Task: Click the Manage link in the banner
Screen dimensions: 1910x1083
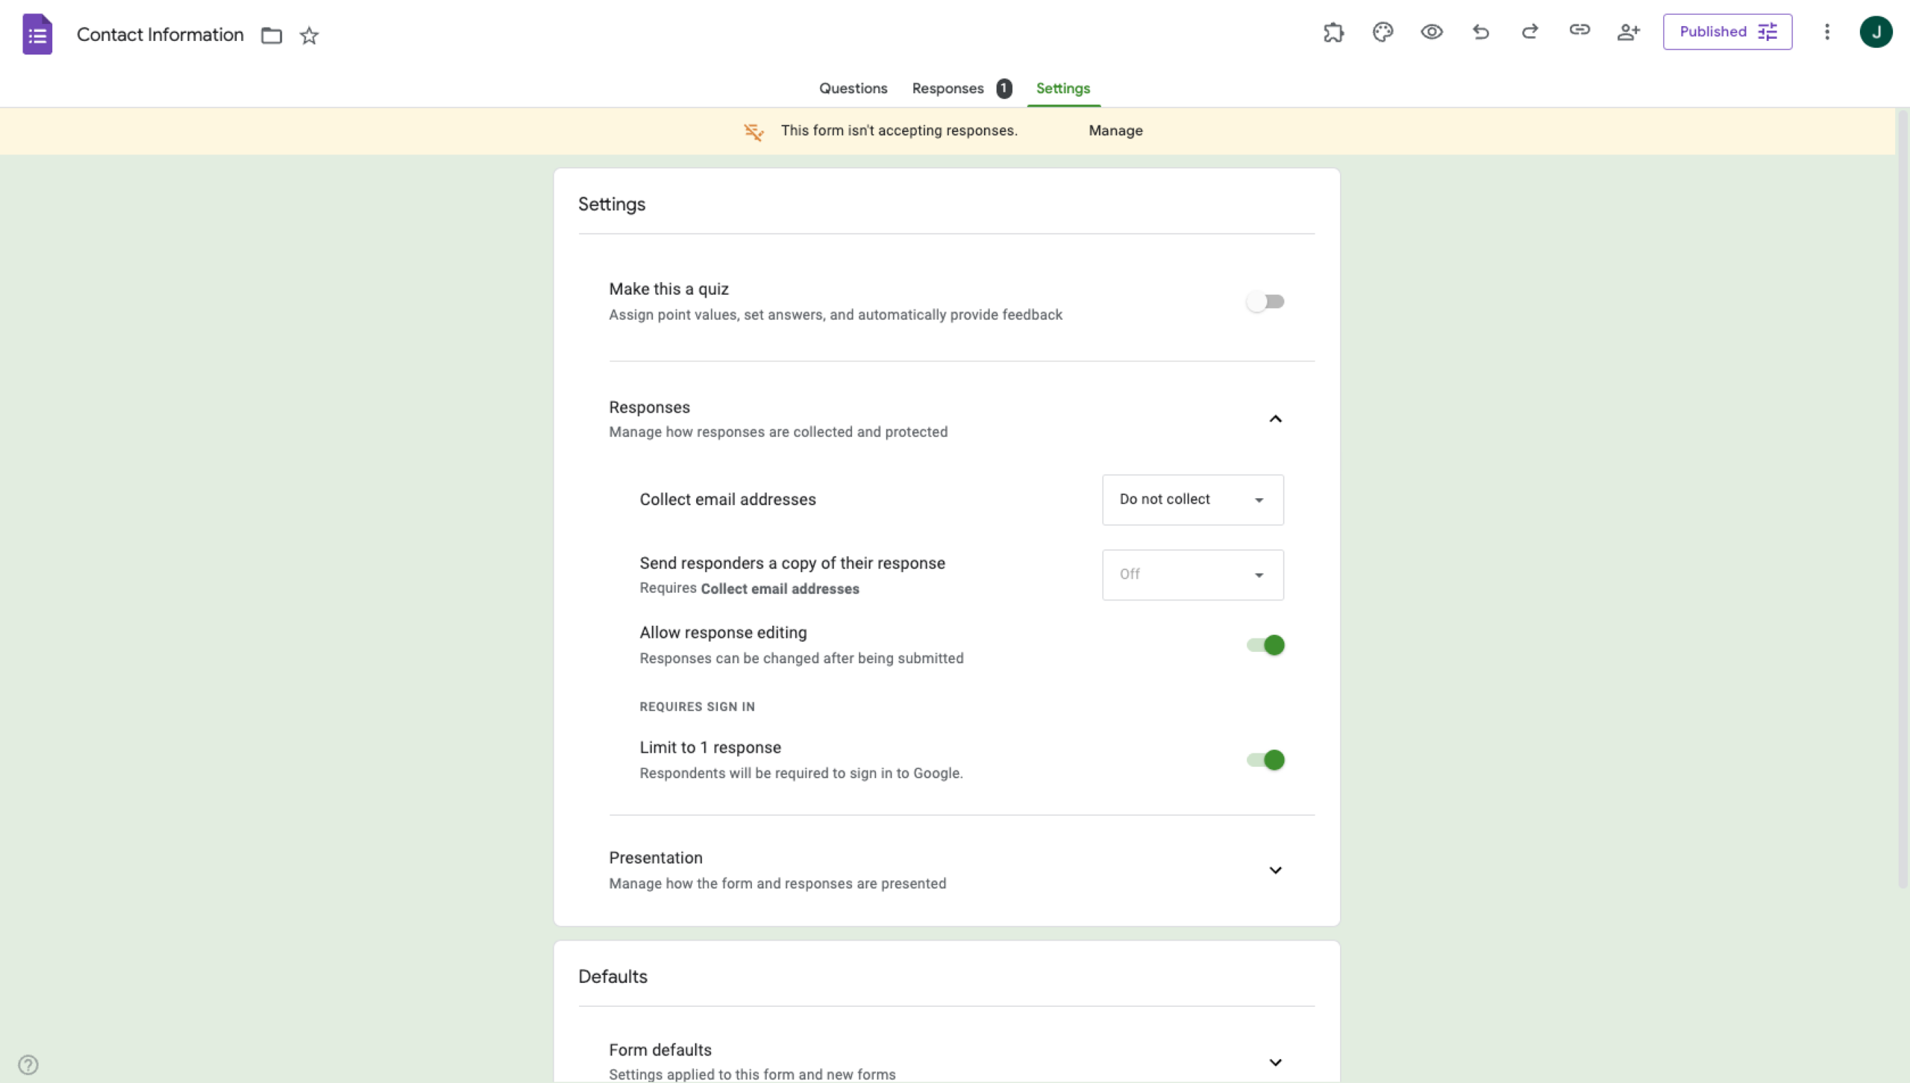Action: (x=1115, y=131)
